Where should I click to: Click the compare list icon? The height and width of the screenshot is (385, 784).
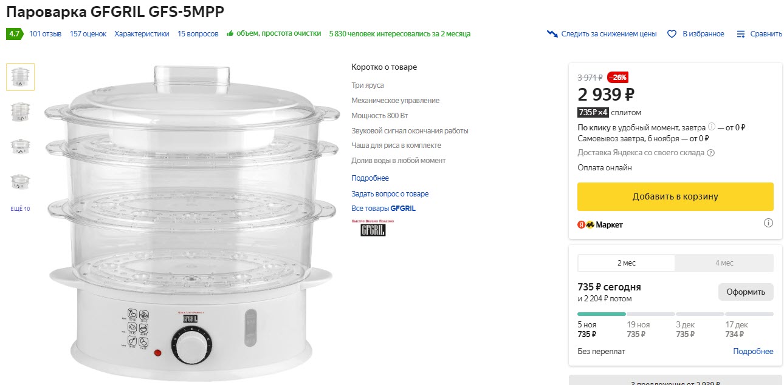pyautogui.click(x=741, y=34)
